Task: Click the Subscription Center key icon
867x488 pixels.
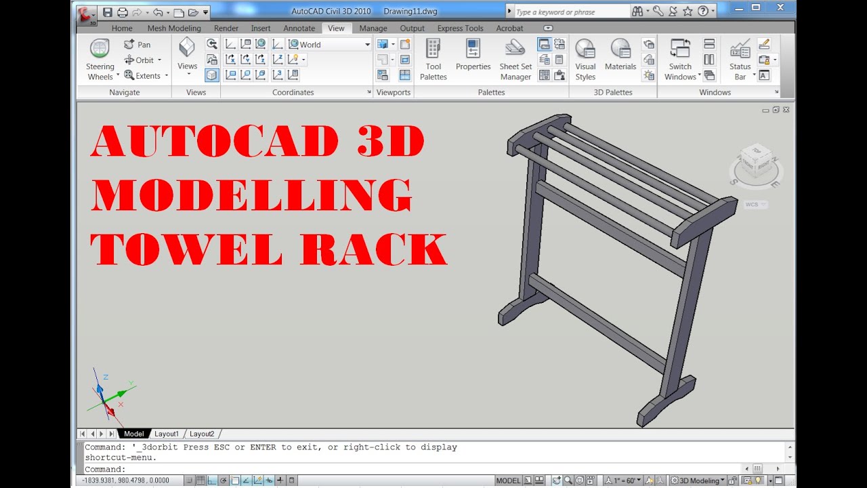Action: tap(658, 12)
